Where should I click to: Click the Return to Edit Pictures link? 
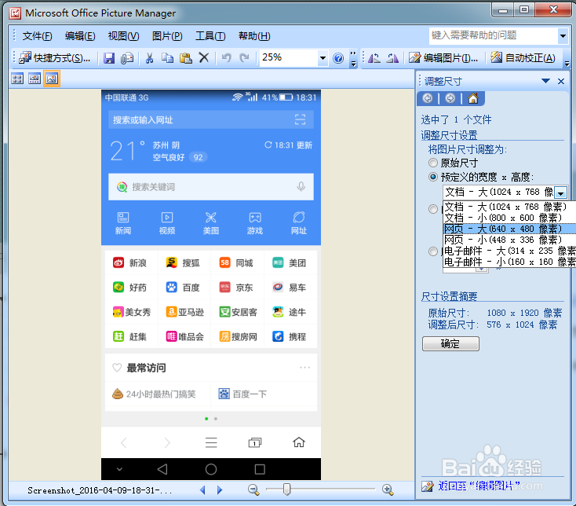pos(479,486)
